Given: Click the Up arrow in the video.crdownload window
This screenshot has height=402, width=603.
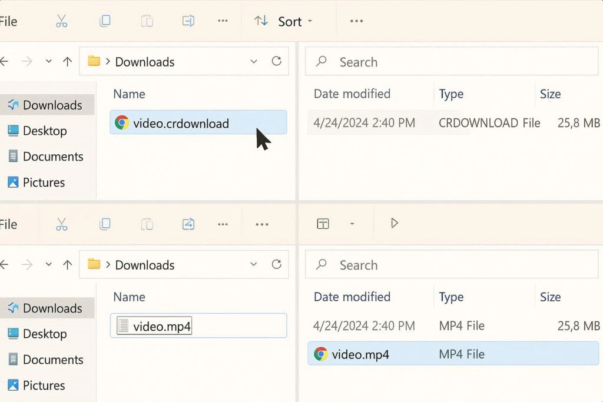Looking at the screenshot, I should pos(68,62).
